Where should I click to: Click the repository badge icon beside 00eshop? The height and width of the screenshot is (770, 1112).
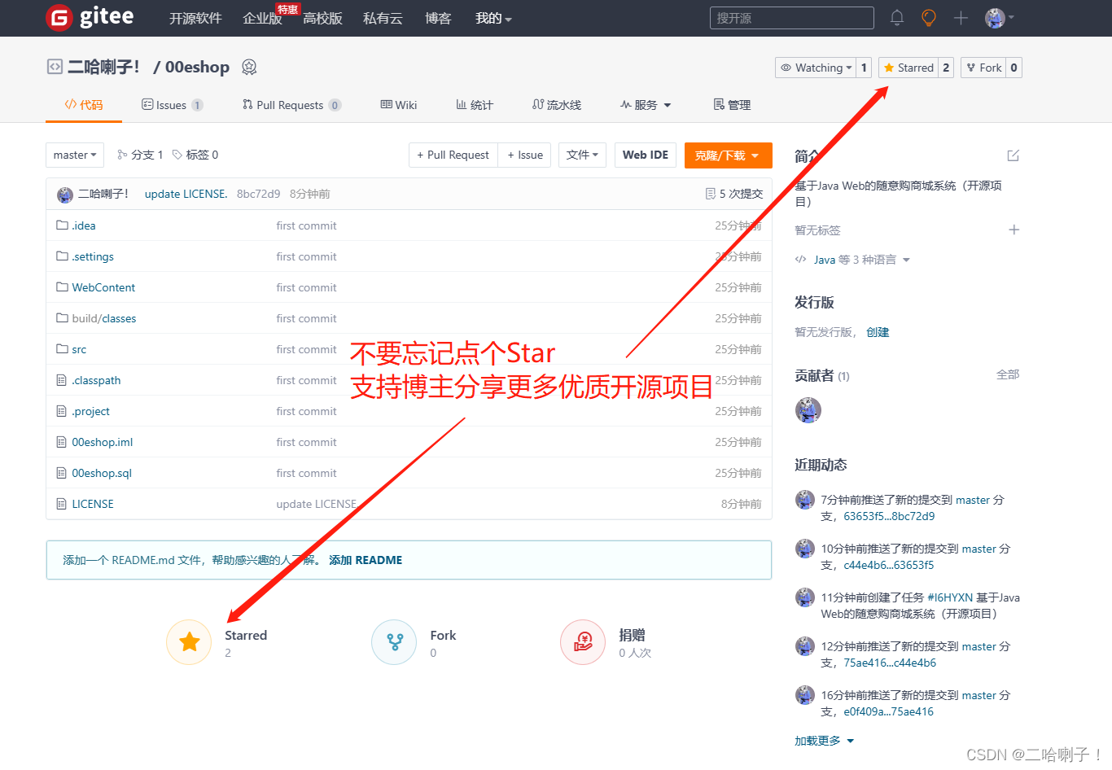coord(249,68)
